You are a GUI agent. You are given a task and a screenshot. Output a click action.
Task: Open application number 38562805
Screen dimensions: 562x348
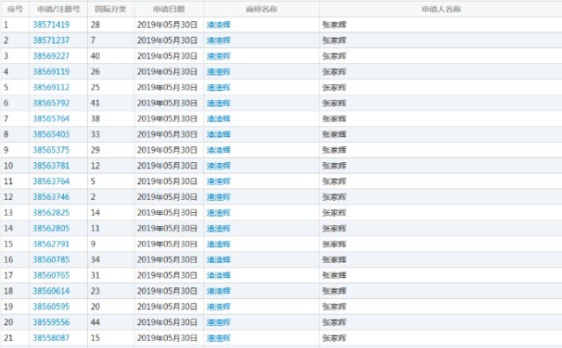pyautogui.click(x=51, y=228)
